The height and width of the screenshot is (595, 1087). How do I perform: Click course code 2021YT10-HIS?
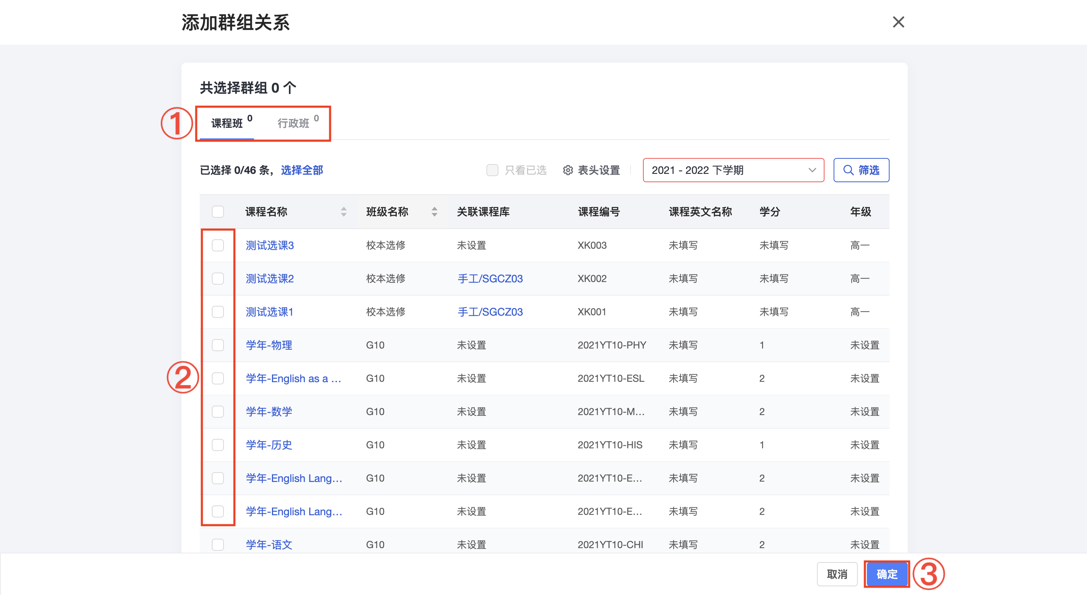coord(610,445)
